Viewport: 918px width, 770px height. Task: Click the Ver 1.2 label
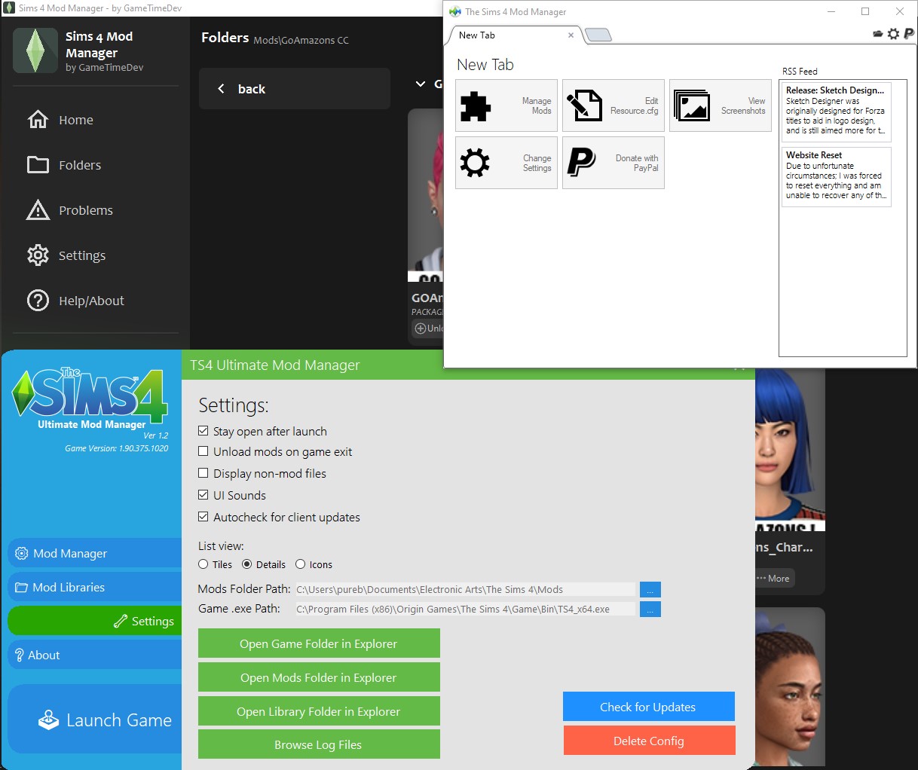coord(156,435)
